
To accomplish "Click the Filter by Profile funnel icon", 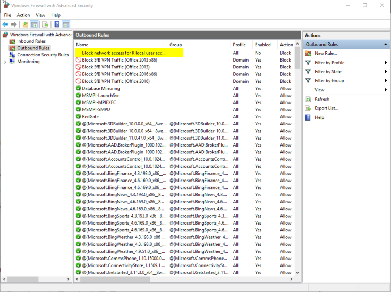I will 308,63.
